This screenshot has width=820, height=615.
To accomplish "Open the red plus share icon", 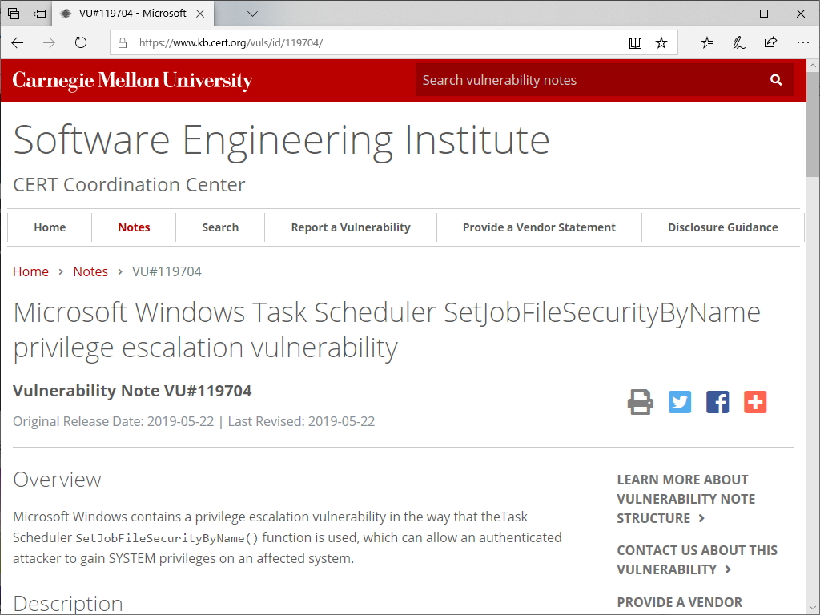I will 755,402.
